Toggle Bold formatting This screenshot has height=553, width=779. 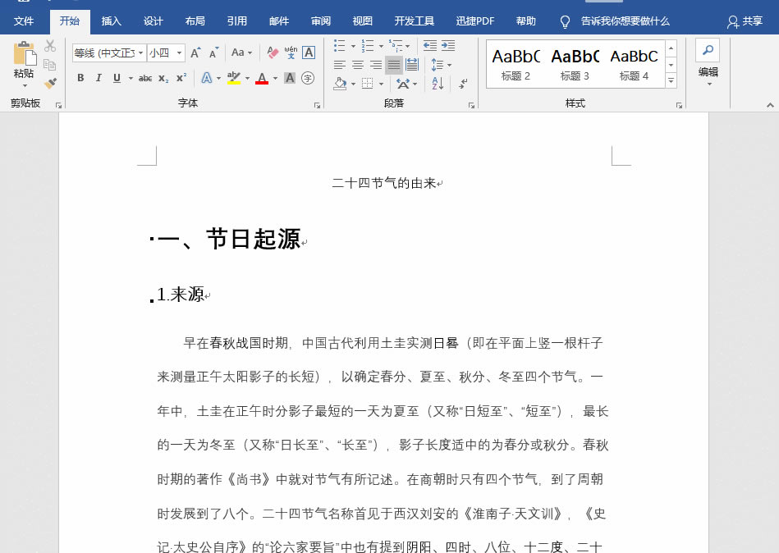pos(80,78)
